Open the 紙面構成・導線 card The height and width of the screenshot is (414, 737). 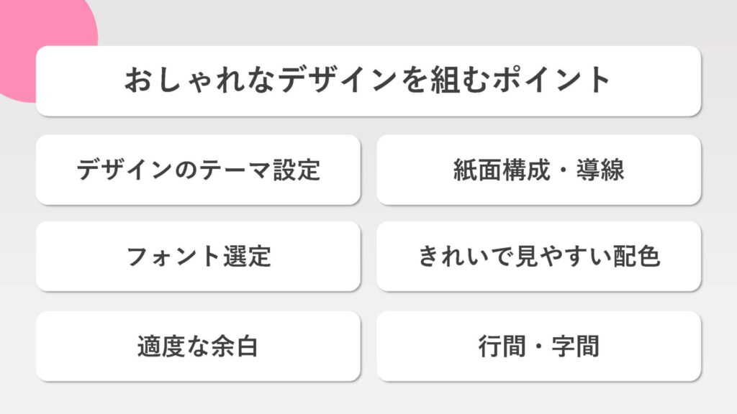tap(538, 170)
